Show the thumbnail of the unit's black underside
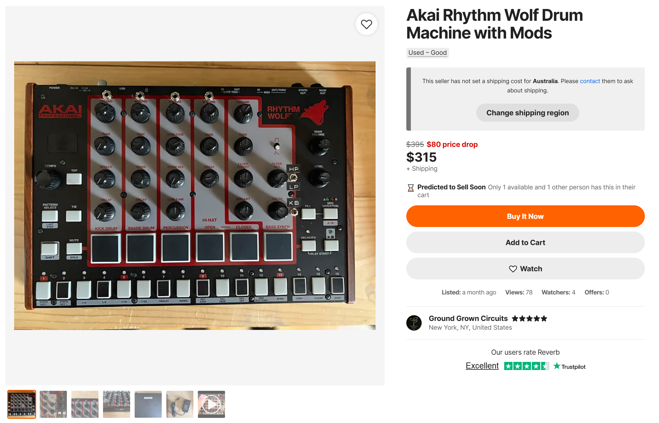Image resolution: width=659 pixels, height=423 pixels. pyautogui.click(x=148, y=404)
